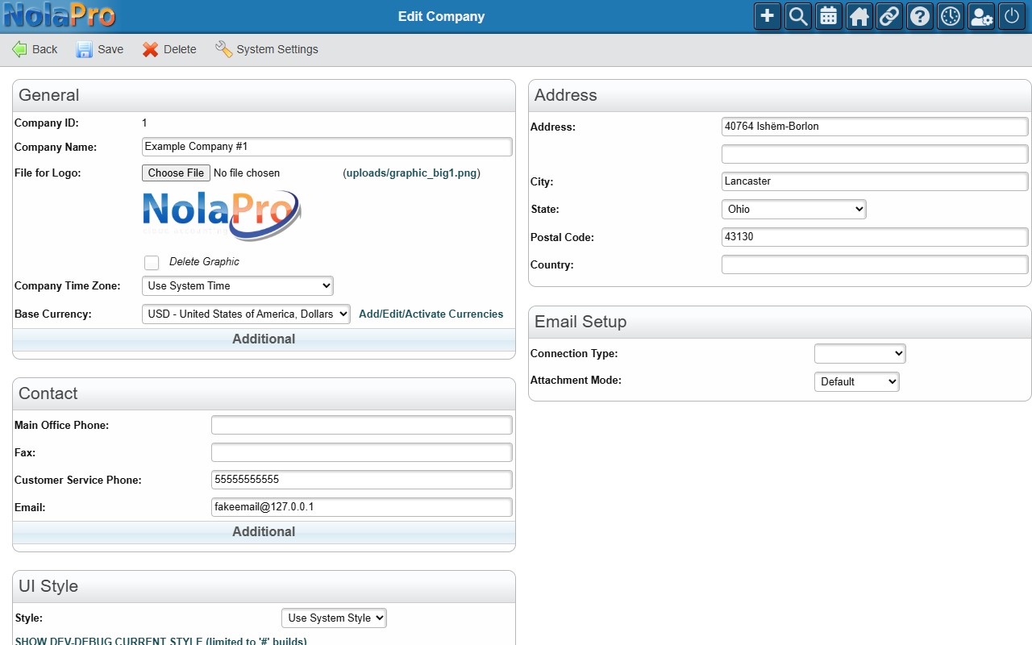This screenshot has height=645, width=1032.
Task: Click the General section header
Action: point(264,95)
